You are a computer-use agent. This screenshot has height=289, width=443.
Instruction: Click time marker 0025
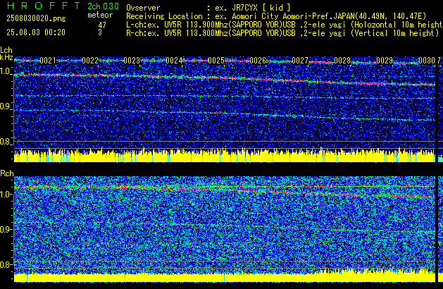coord(216,61)
